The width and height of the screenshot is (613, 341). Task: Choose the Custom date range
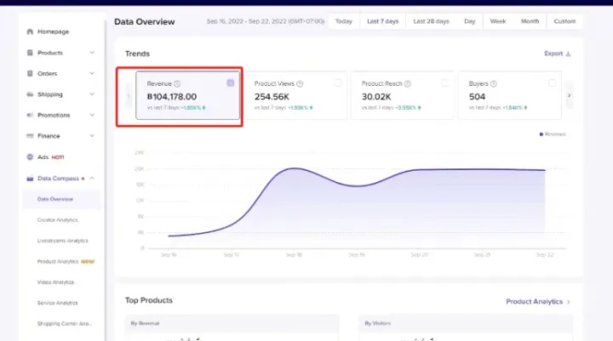(x=565, y=21)
